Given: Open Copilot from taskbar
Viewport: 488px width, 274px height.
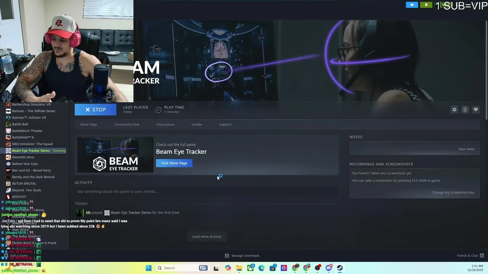Looking at the screenshot, I should coord(228,268).
